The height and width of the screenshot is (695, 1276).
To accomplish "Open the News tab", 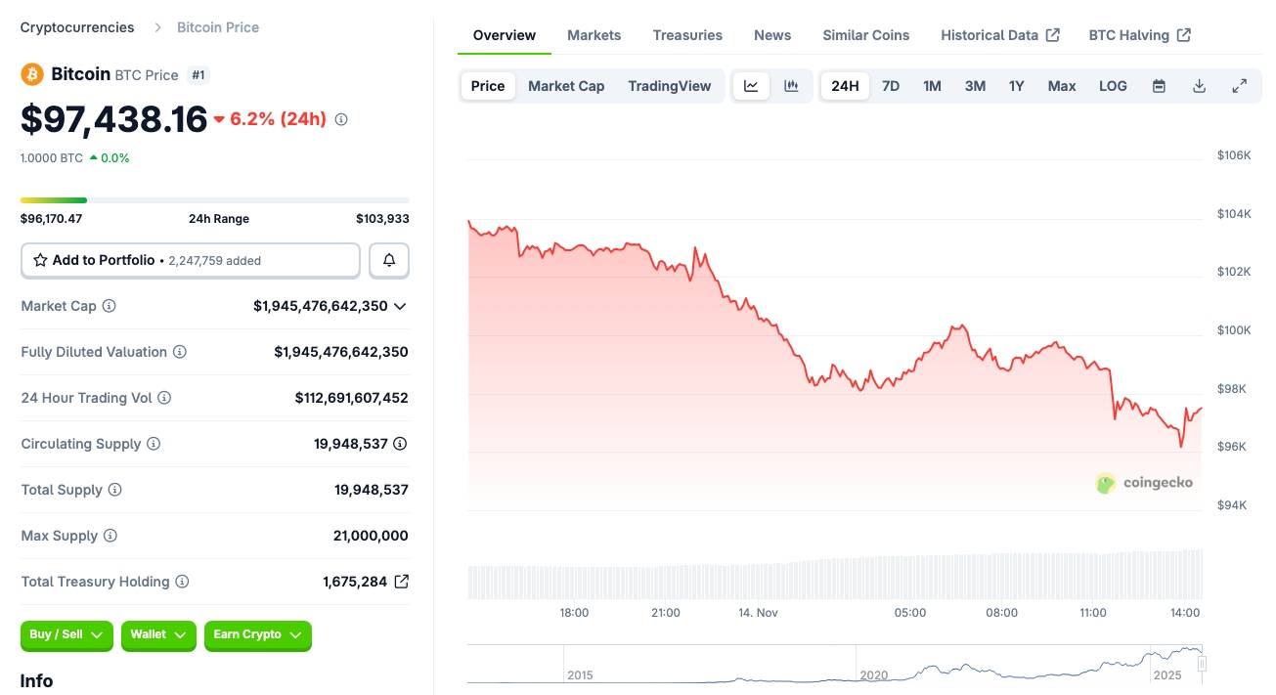I will [771, 34].
